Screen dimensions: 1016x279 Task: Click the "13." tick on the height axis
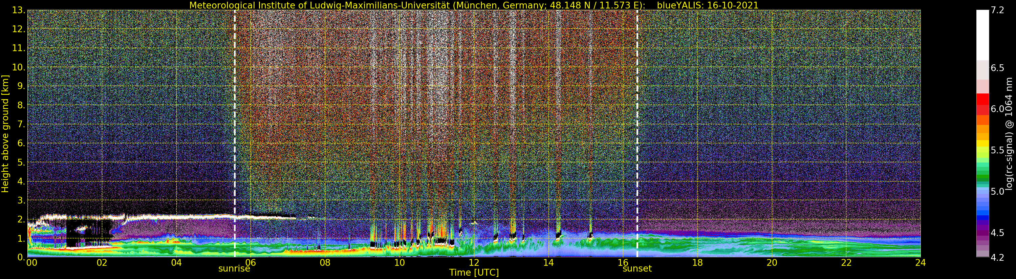tap(19, 10)
